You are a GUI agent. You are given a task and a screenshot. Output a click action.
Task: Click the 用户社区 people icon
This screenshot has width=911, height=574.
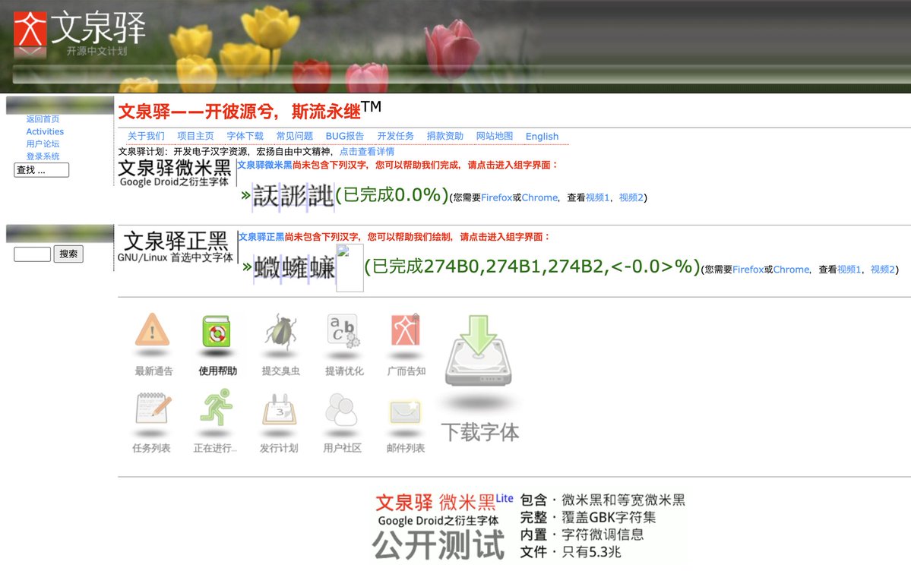click(342, 409)
